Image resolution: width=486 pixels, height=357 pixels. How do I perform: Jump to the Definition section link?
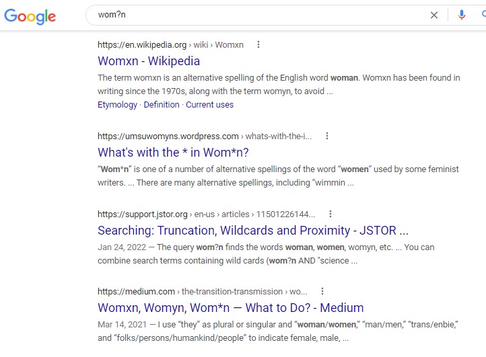click(x=162, y=105)
